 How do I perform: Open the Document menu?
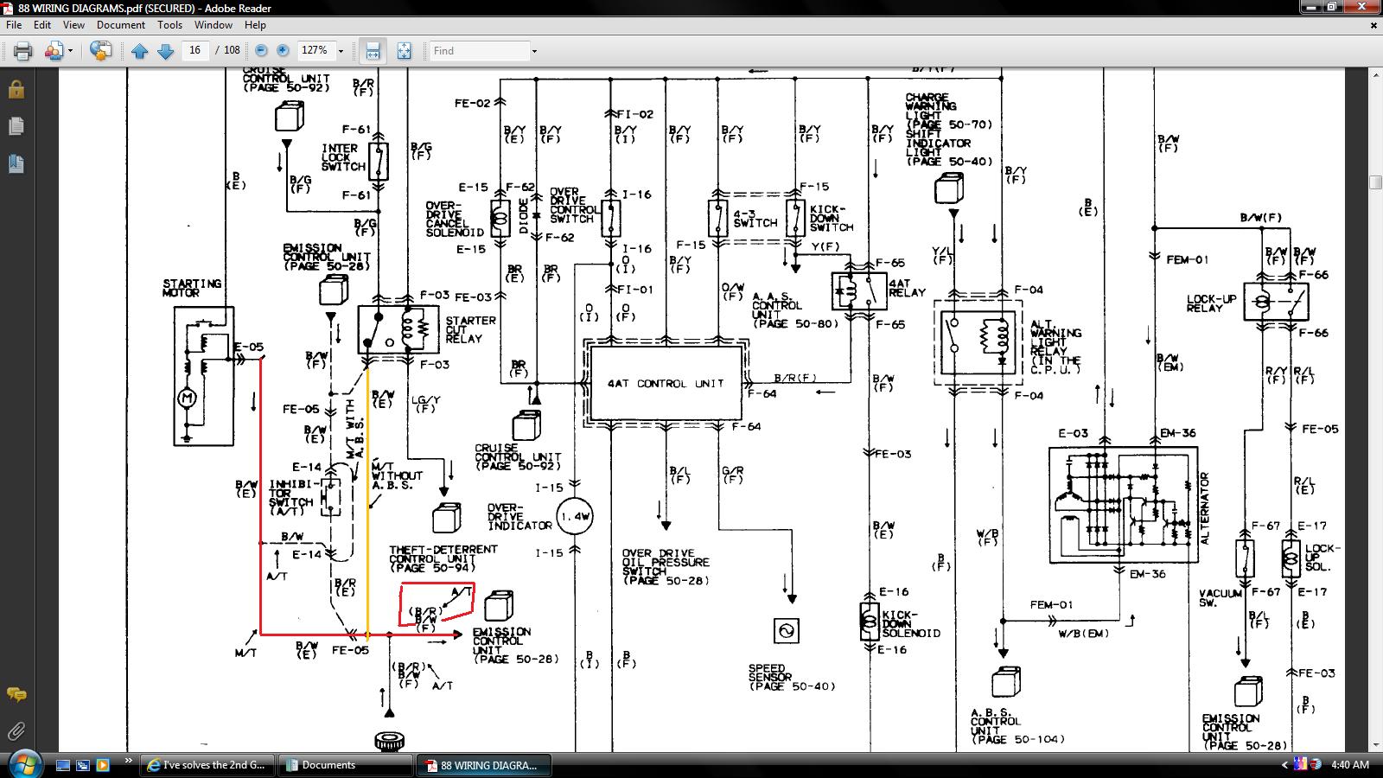[x=121, y=25]
